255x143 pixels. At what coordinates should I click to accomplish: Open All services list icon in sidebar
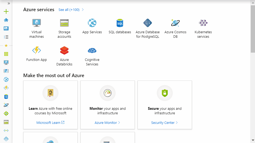6,37
